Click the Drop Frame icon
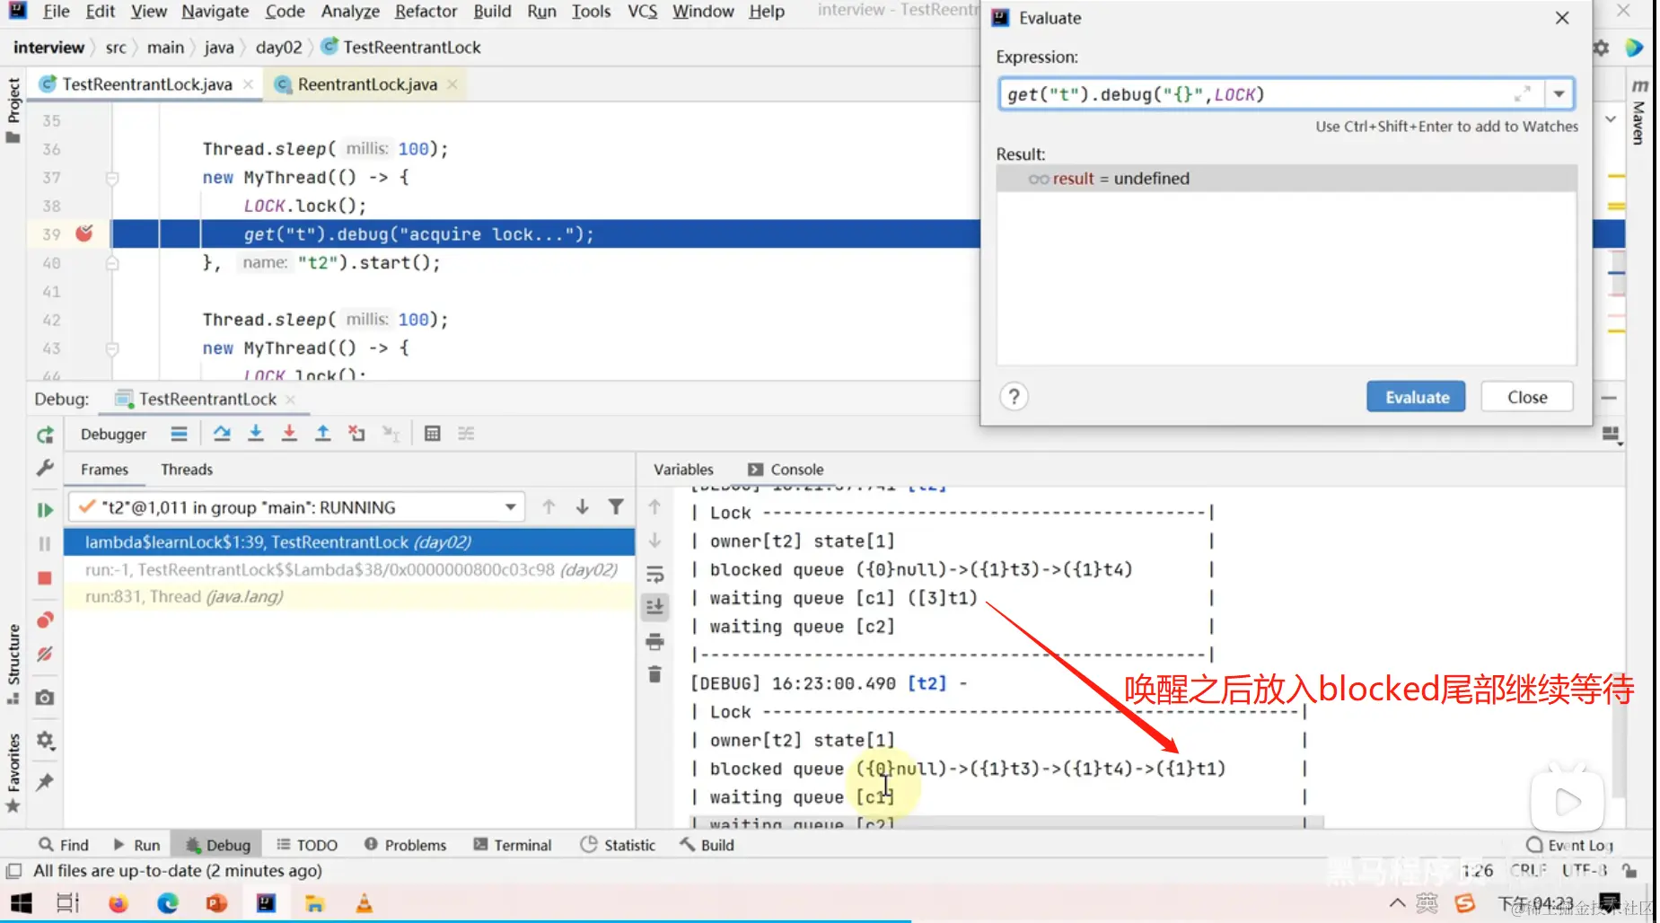The width and height of the screenshot is (1660, 923). [356, 434]
